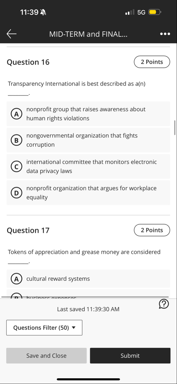The width and height of the screenshot is (177, 384).
Task: Expand the filter chevron arrow
Action: point(73,327)
